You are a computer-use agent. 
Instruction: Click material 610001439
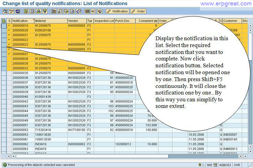point(43,97)
